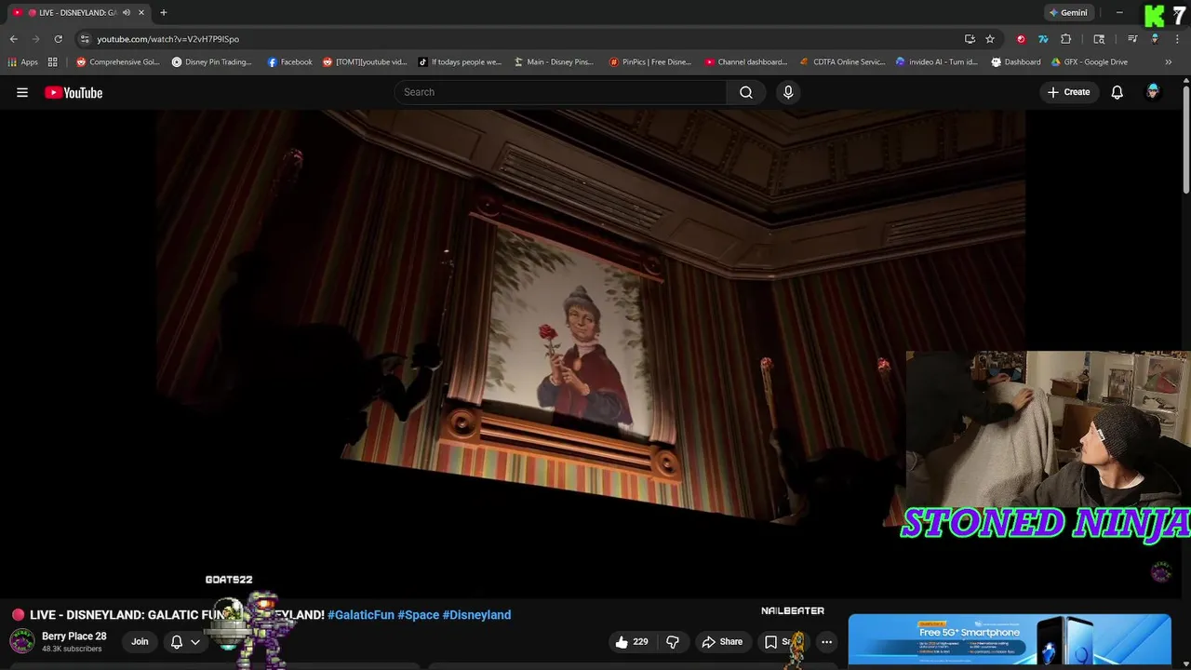Open a new browser tab
This screenshot has height=670, width=1191.
click(x=164, y=13)
